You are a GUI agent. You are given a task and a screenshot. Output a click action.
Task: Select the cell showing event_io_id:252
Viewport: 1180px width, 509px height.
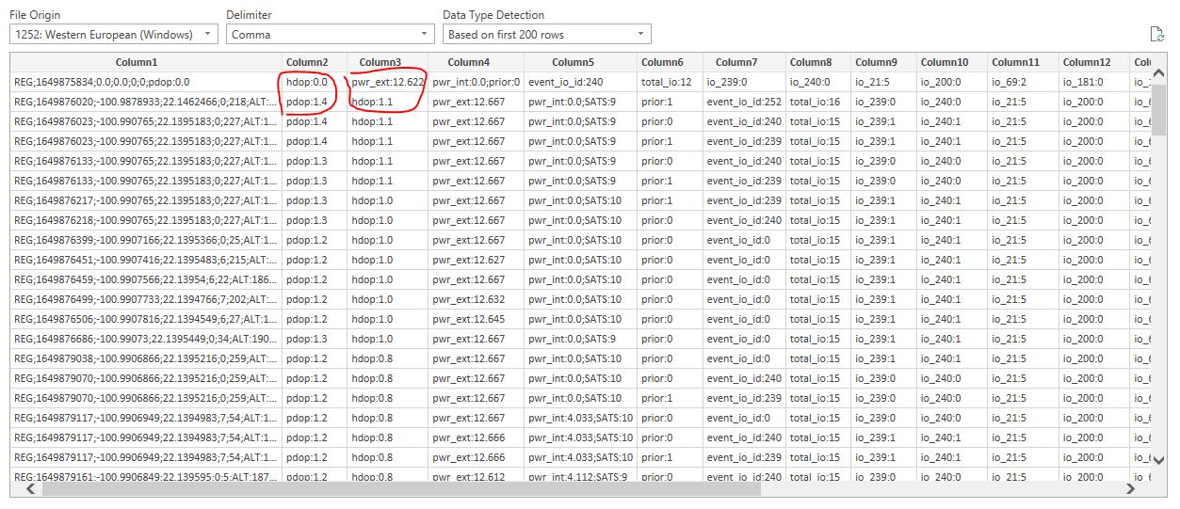[x=743, y=102]
